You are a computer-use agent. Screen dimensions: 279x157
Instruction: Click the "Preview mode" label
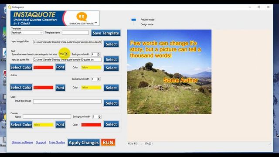pos(147,20)
